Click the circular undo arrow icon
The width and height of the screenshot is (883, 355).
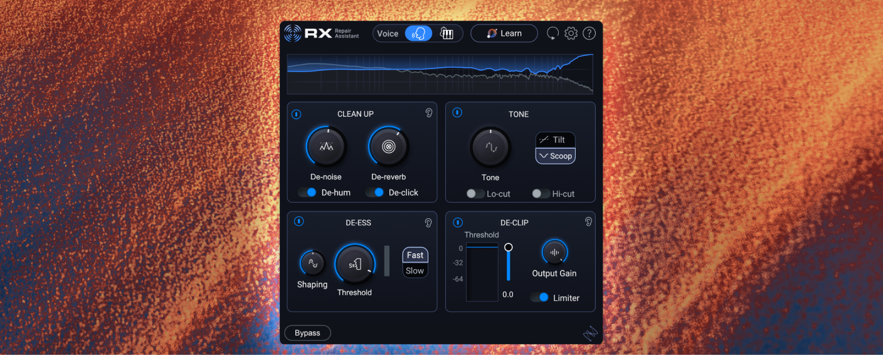click(553, 33)
